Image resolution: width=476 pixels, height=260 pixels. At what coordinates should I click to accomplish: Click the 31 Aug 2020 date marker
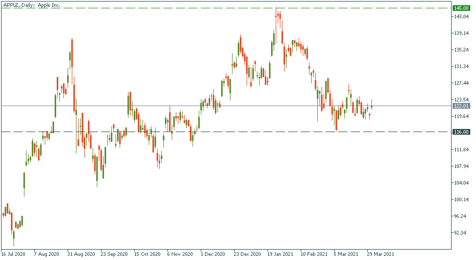pyautogui.click(x=80, y=254)
